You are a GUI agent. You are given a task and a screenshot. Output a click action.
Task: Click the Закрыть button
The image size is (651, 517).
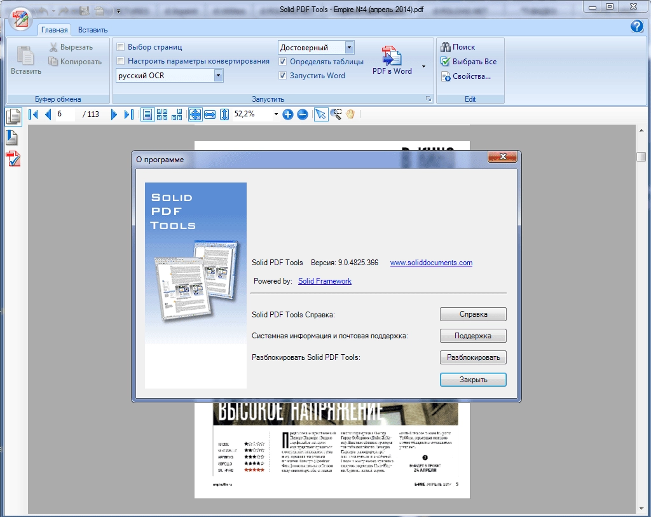pos(473,380)
